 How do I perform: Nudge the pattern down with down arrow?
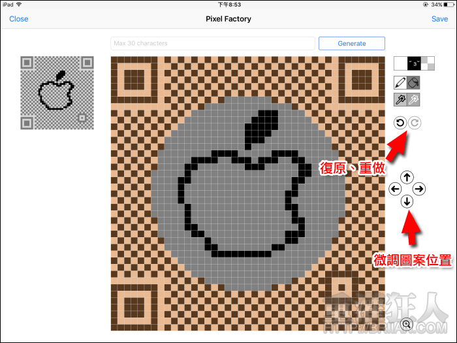[407, 201]
